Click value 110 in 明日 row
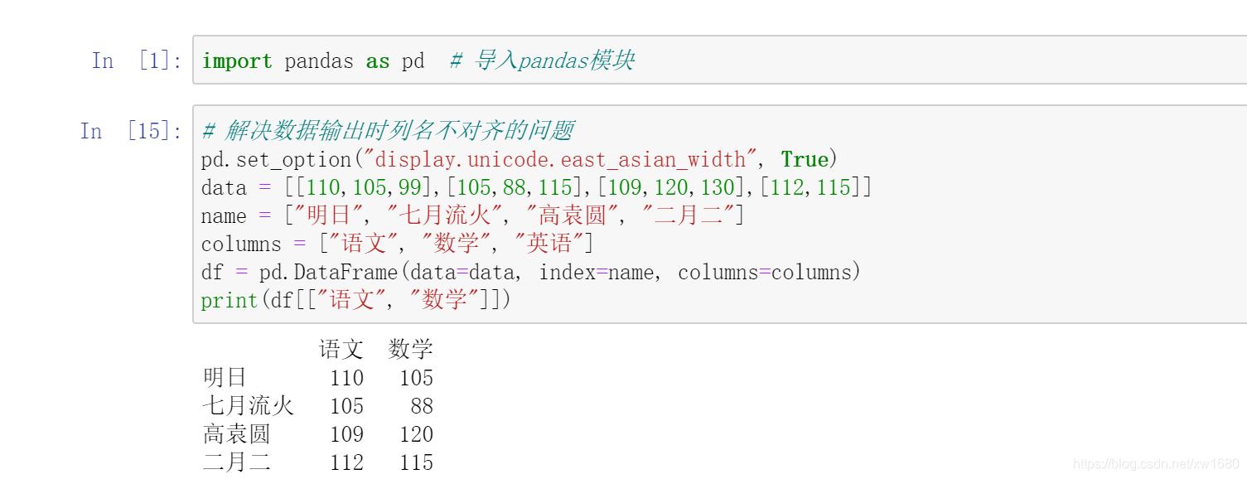Screen dimensions: 1247x479 click(x=347, y=378)
